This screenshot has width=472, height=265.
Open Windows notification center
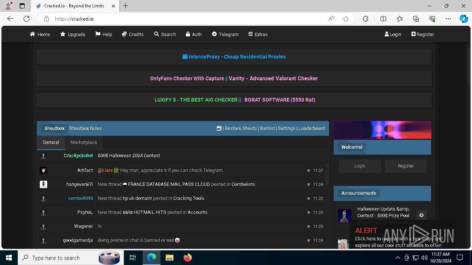tap(460, 258)
